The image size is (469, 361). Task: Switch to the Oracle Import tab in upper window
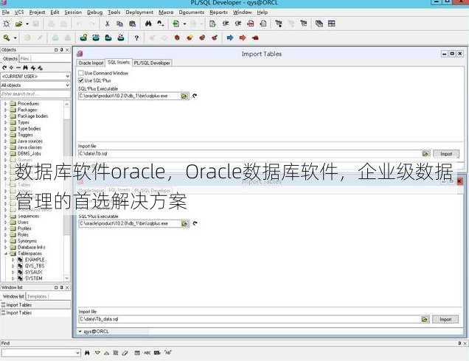click(x=91, y=63)
